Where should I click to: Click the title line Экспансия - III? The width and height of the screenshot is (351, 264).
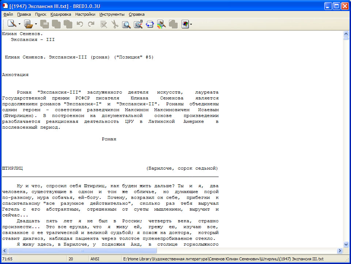point(33,39)
